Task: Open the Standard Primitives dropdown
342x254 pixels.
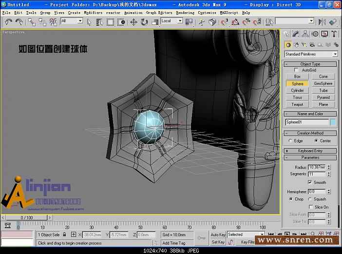Action: [x=311, y=54]
